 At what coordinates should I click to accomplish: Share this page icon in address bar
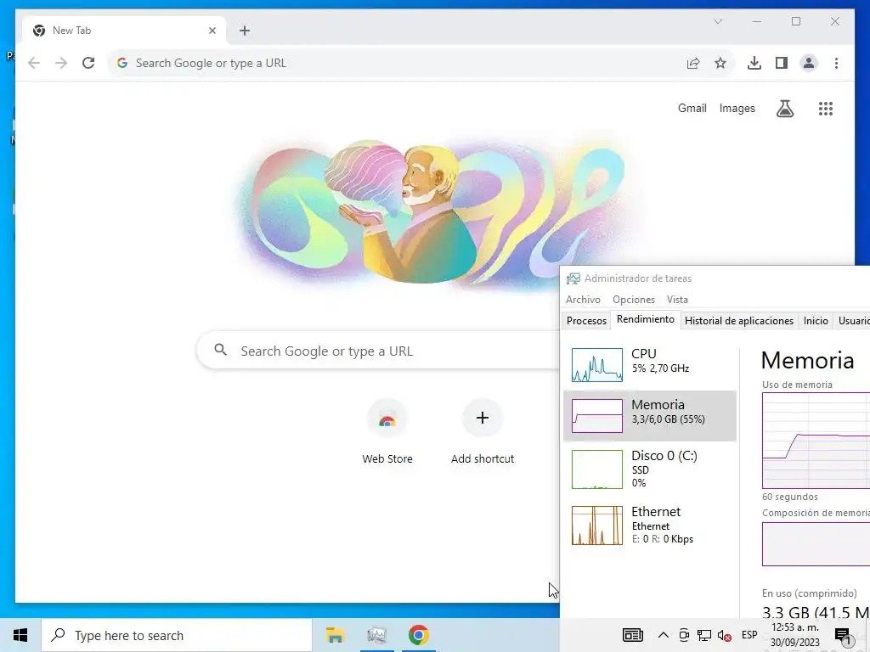point(693,63)
